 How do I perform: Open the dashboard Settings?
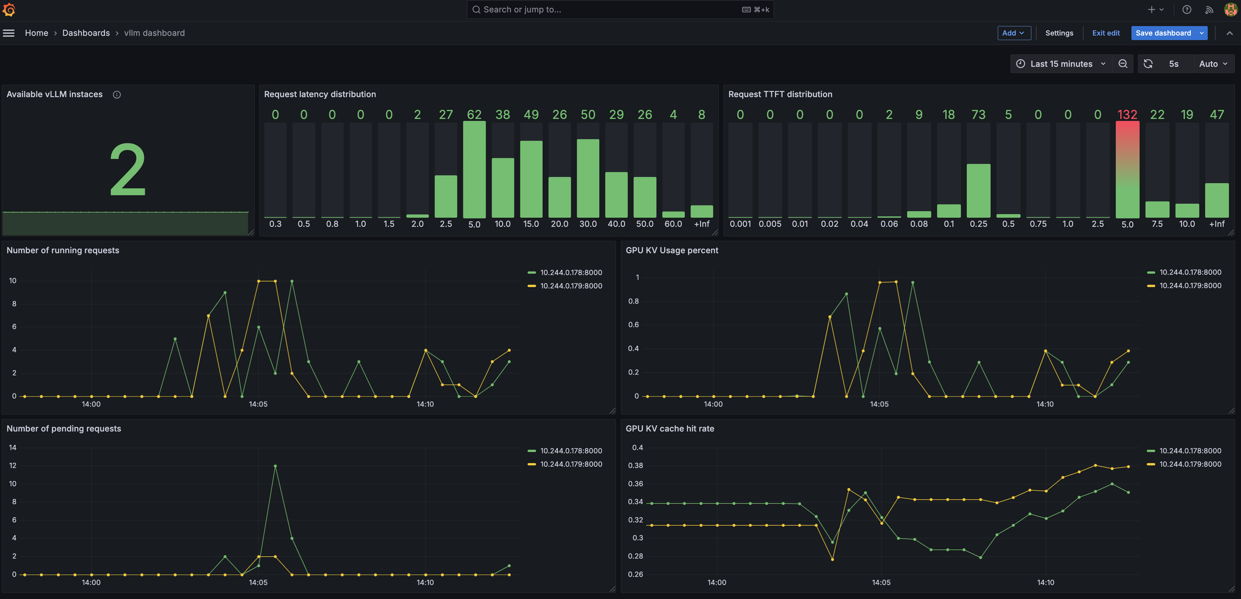point(1059,33)
